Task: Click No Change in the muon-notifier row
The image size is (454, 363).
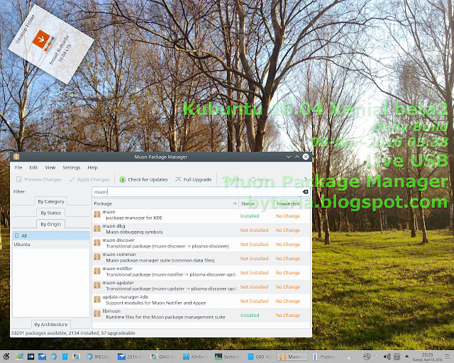Action: (288, 273)
